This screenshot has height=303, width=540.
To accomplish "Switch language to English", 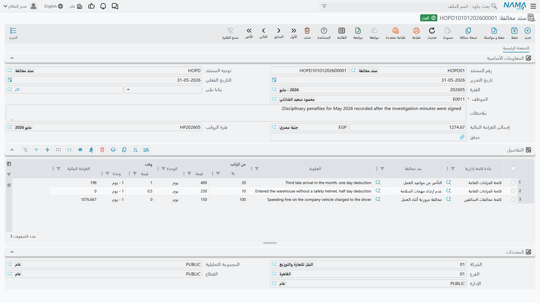I will coord(54,6).
